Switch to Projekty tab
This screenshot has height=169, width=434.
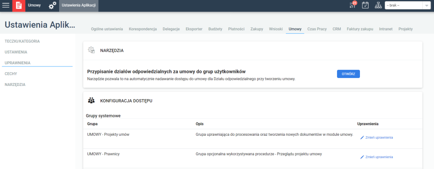point(405,29)
